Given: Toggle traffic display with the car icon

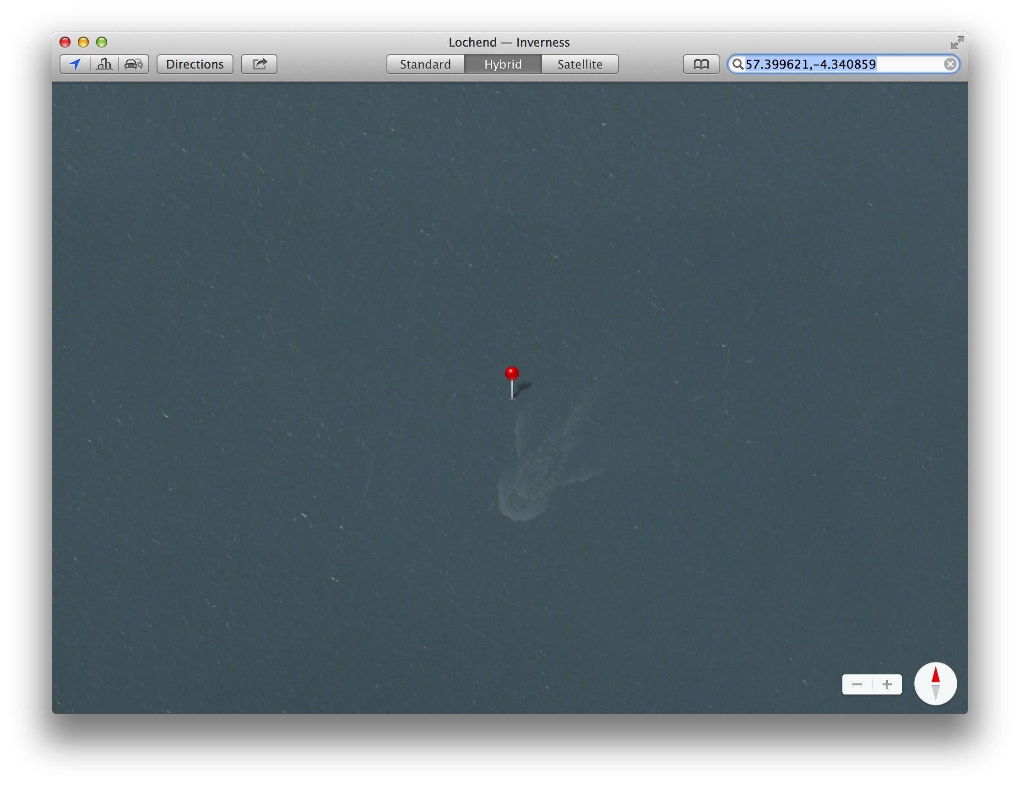Looking at the screenshot, I should click(133, 64).
